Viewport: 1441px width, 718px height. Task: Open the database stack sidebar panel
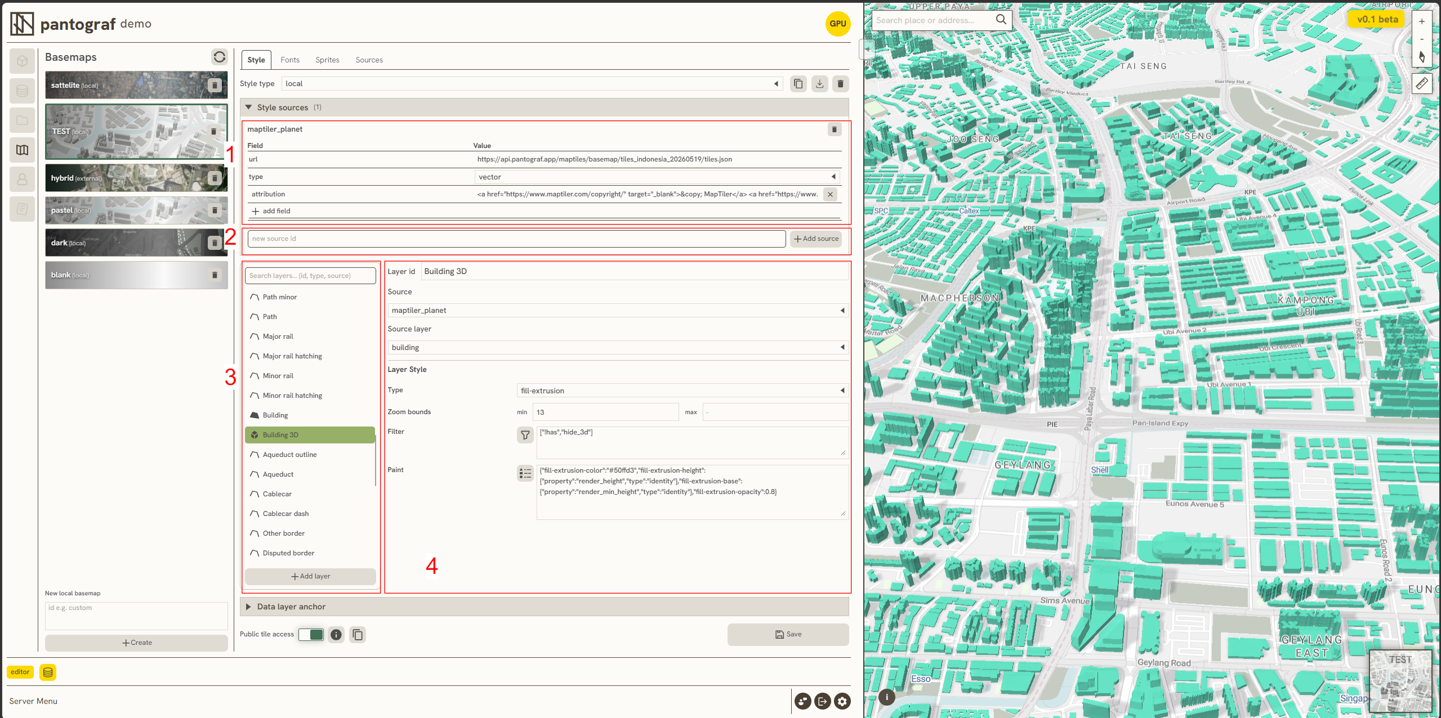[23, 91]
